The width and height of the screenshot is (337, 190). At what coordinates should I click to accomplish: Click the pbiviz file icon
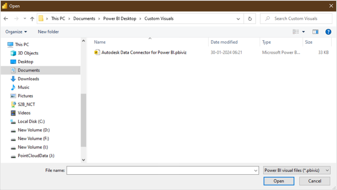pos(97,52)
